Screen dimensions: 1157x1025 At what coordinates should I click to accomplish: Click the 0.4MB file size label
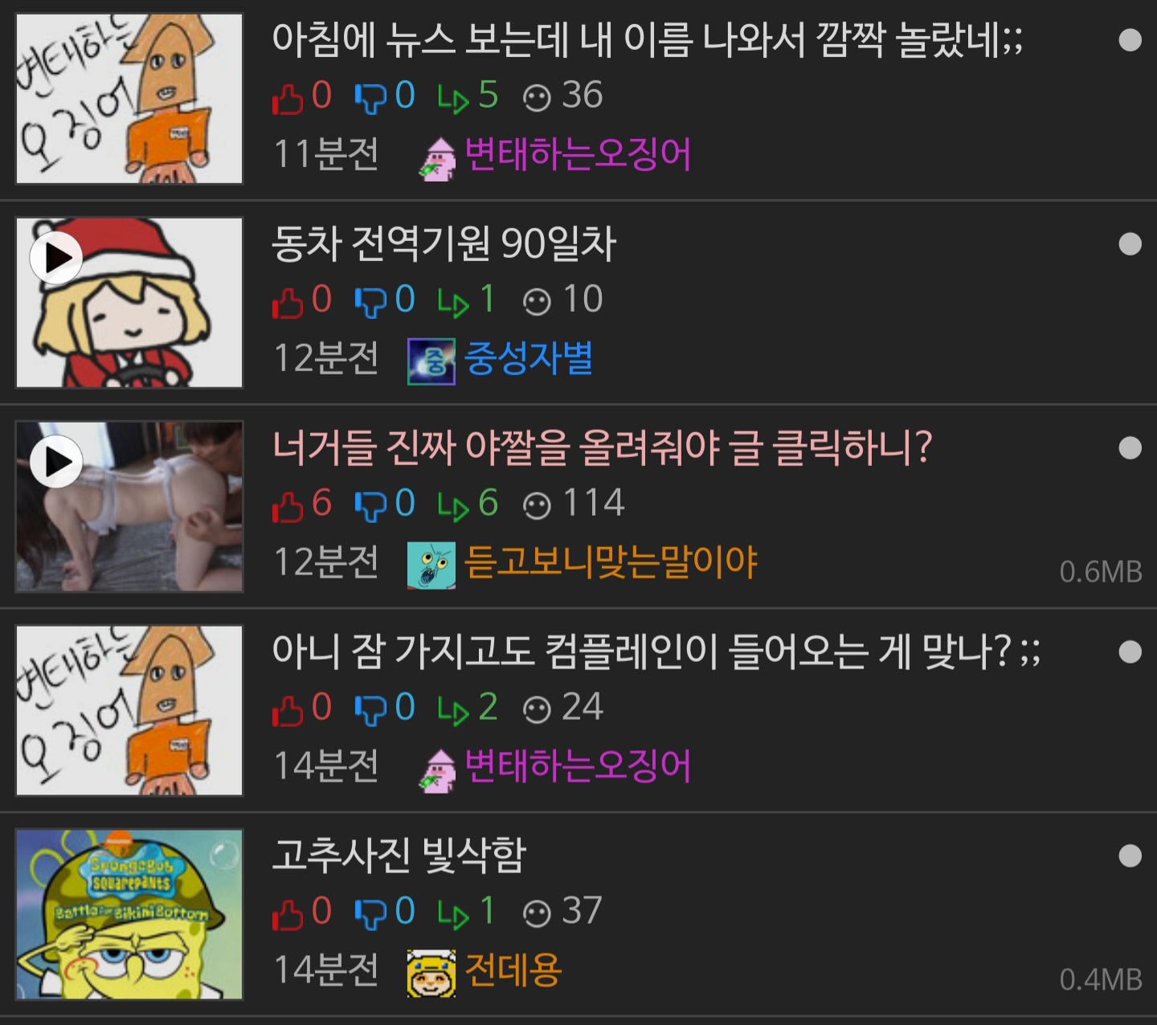(1100, 980)
